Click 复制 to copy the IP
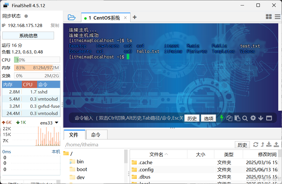 point(55,26)
